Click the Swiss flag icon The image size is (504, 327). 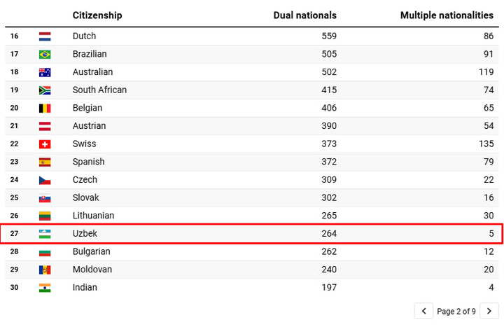click(45, 144)
